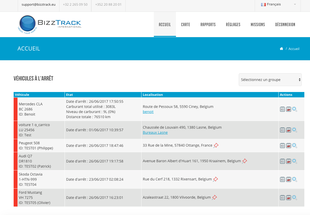The width and height of the screenshot is (310, 215).
Task: Click Déconnexion to log out
Action: coord(285,25)
